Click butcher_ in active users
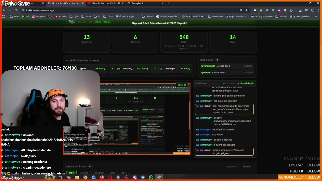 (x=129, y=69)
